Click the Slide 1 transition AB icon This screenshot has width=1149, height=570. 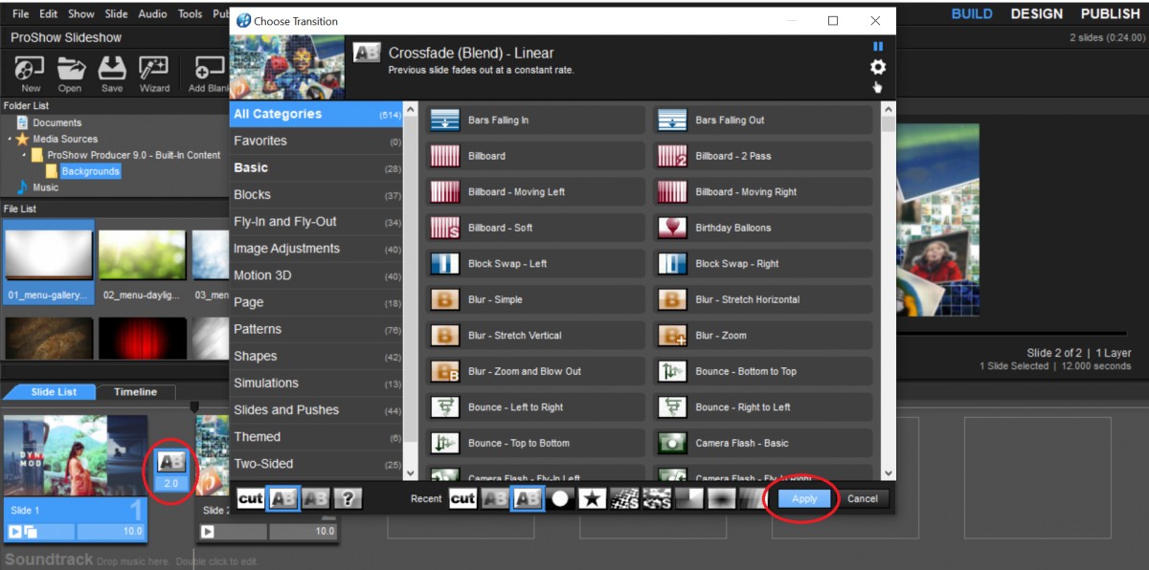click(171, 463)
